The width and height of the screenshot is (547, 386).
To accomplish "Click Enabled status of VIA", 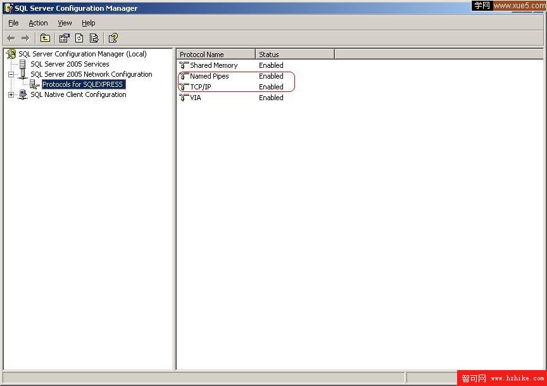I will (x=271, y=98).
